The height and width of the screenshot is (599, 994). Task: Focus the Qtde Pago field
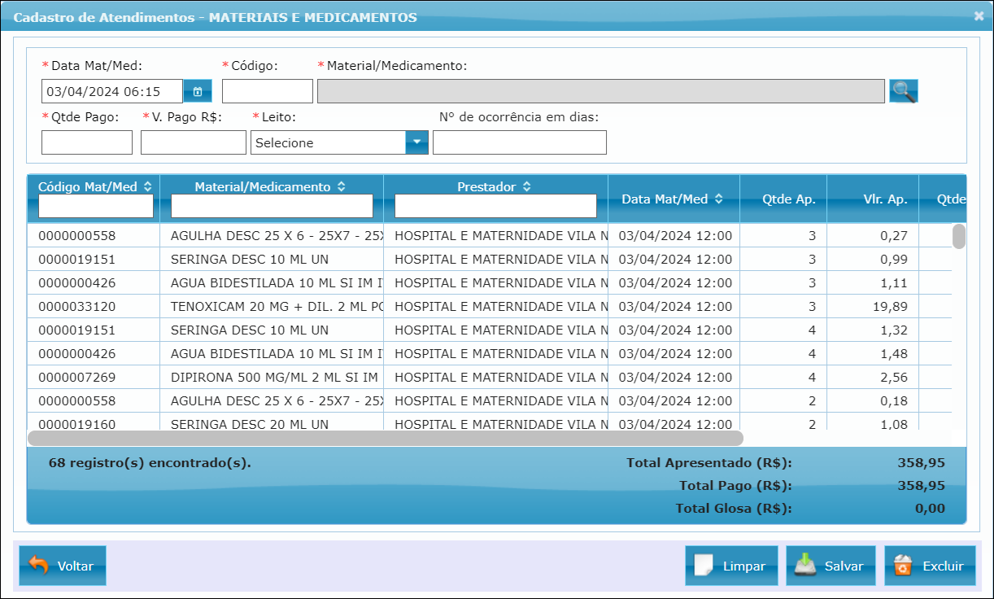point(87,142)
